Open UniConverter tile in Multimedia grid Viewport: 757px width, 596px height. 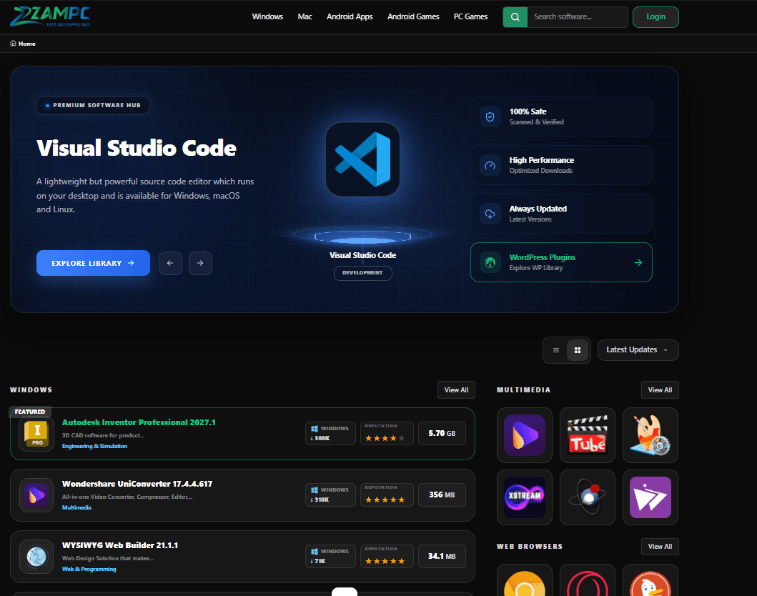pos(524,435)
